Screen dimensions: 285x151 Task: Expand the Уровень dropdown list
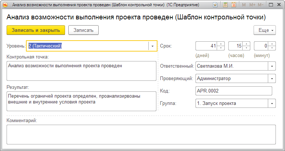(153, 46)
